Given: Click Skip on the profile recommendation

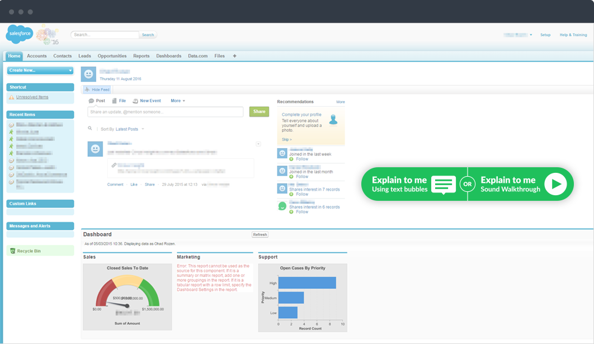Looking at the screenshot, I should [287, 140].
